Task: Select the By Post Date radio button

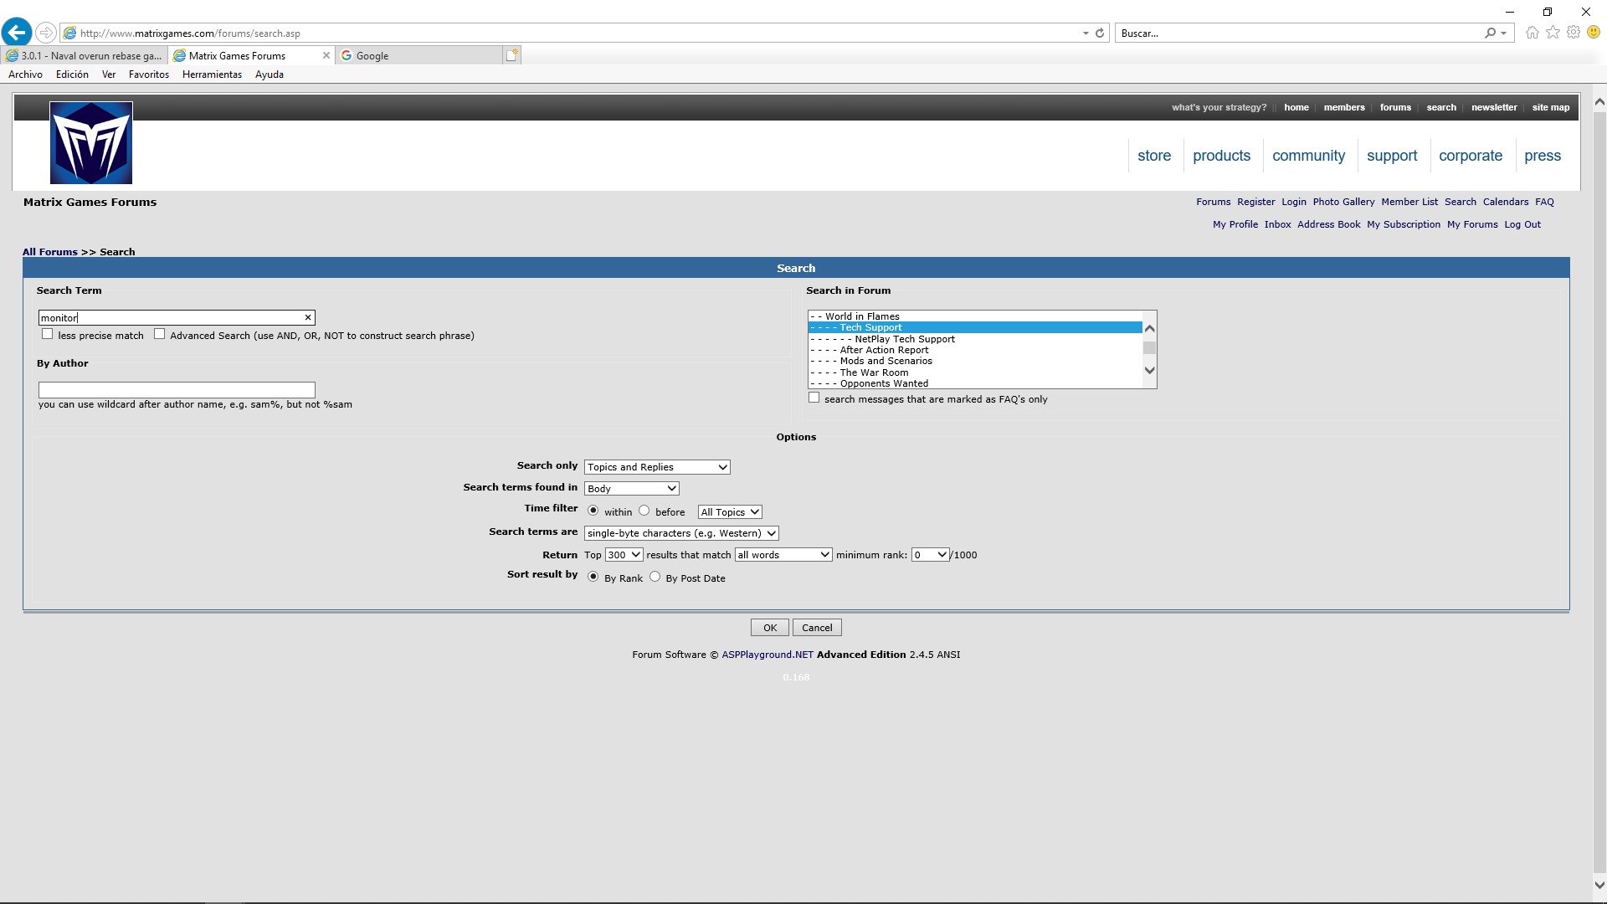Action: tap(655, 578)
